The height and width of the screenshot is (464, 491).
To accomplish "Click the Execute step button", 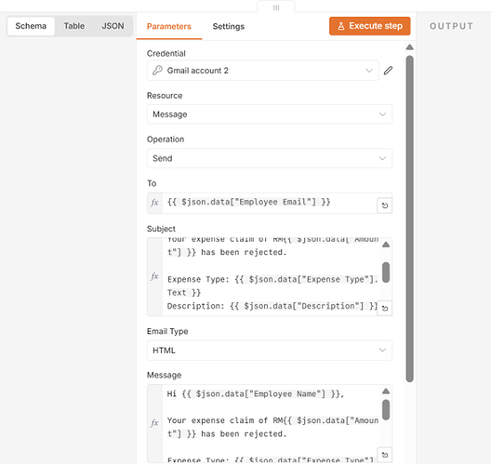I will click(x=370, y=26).
